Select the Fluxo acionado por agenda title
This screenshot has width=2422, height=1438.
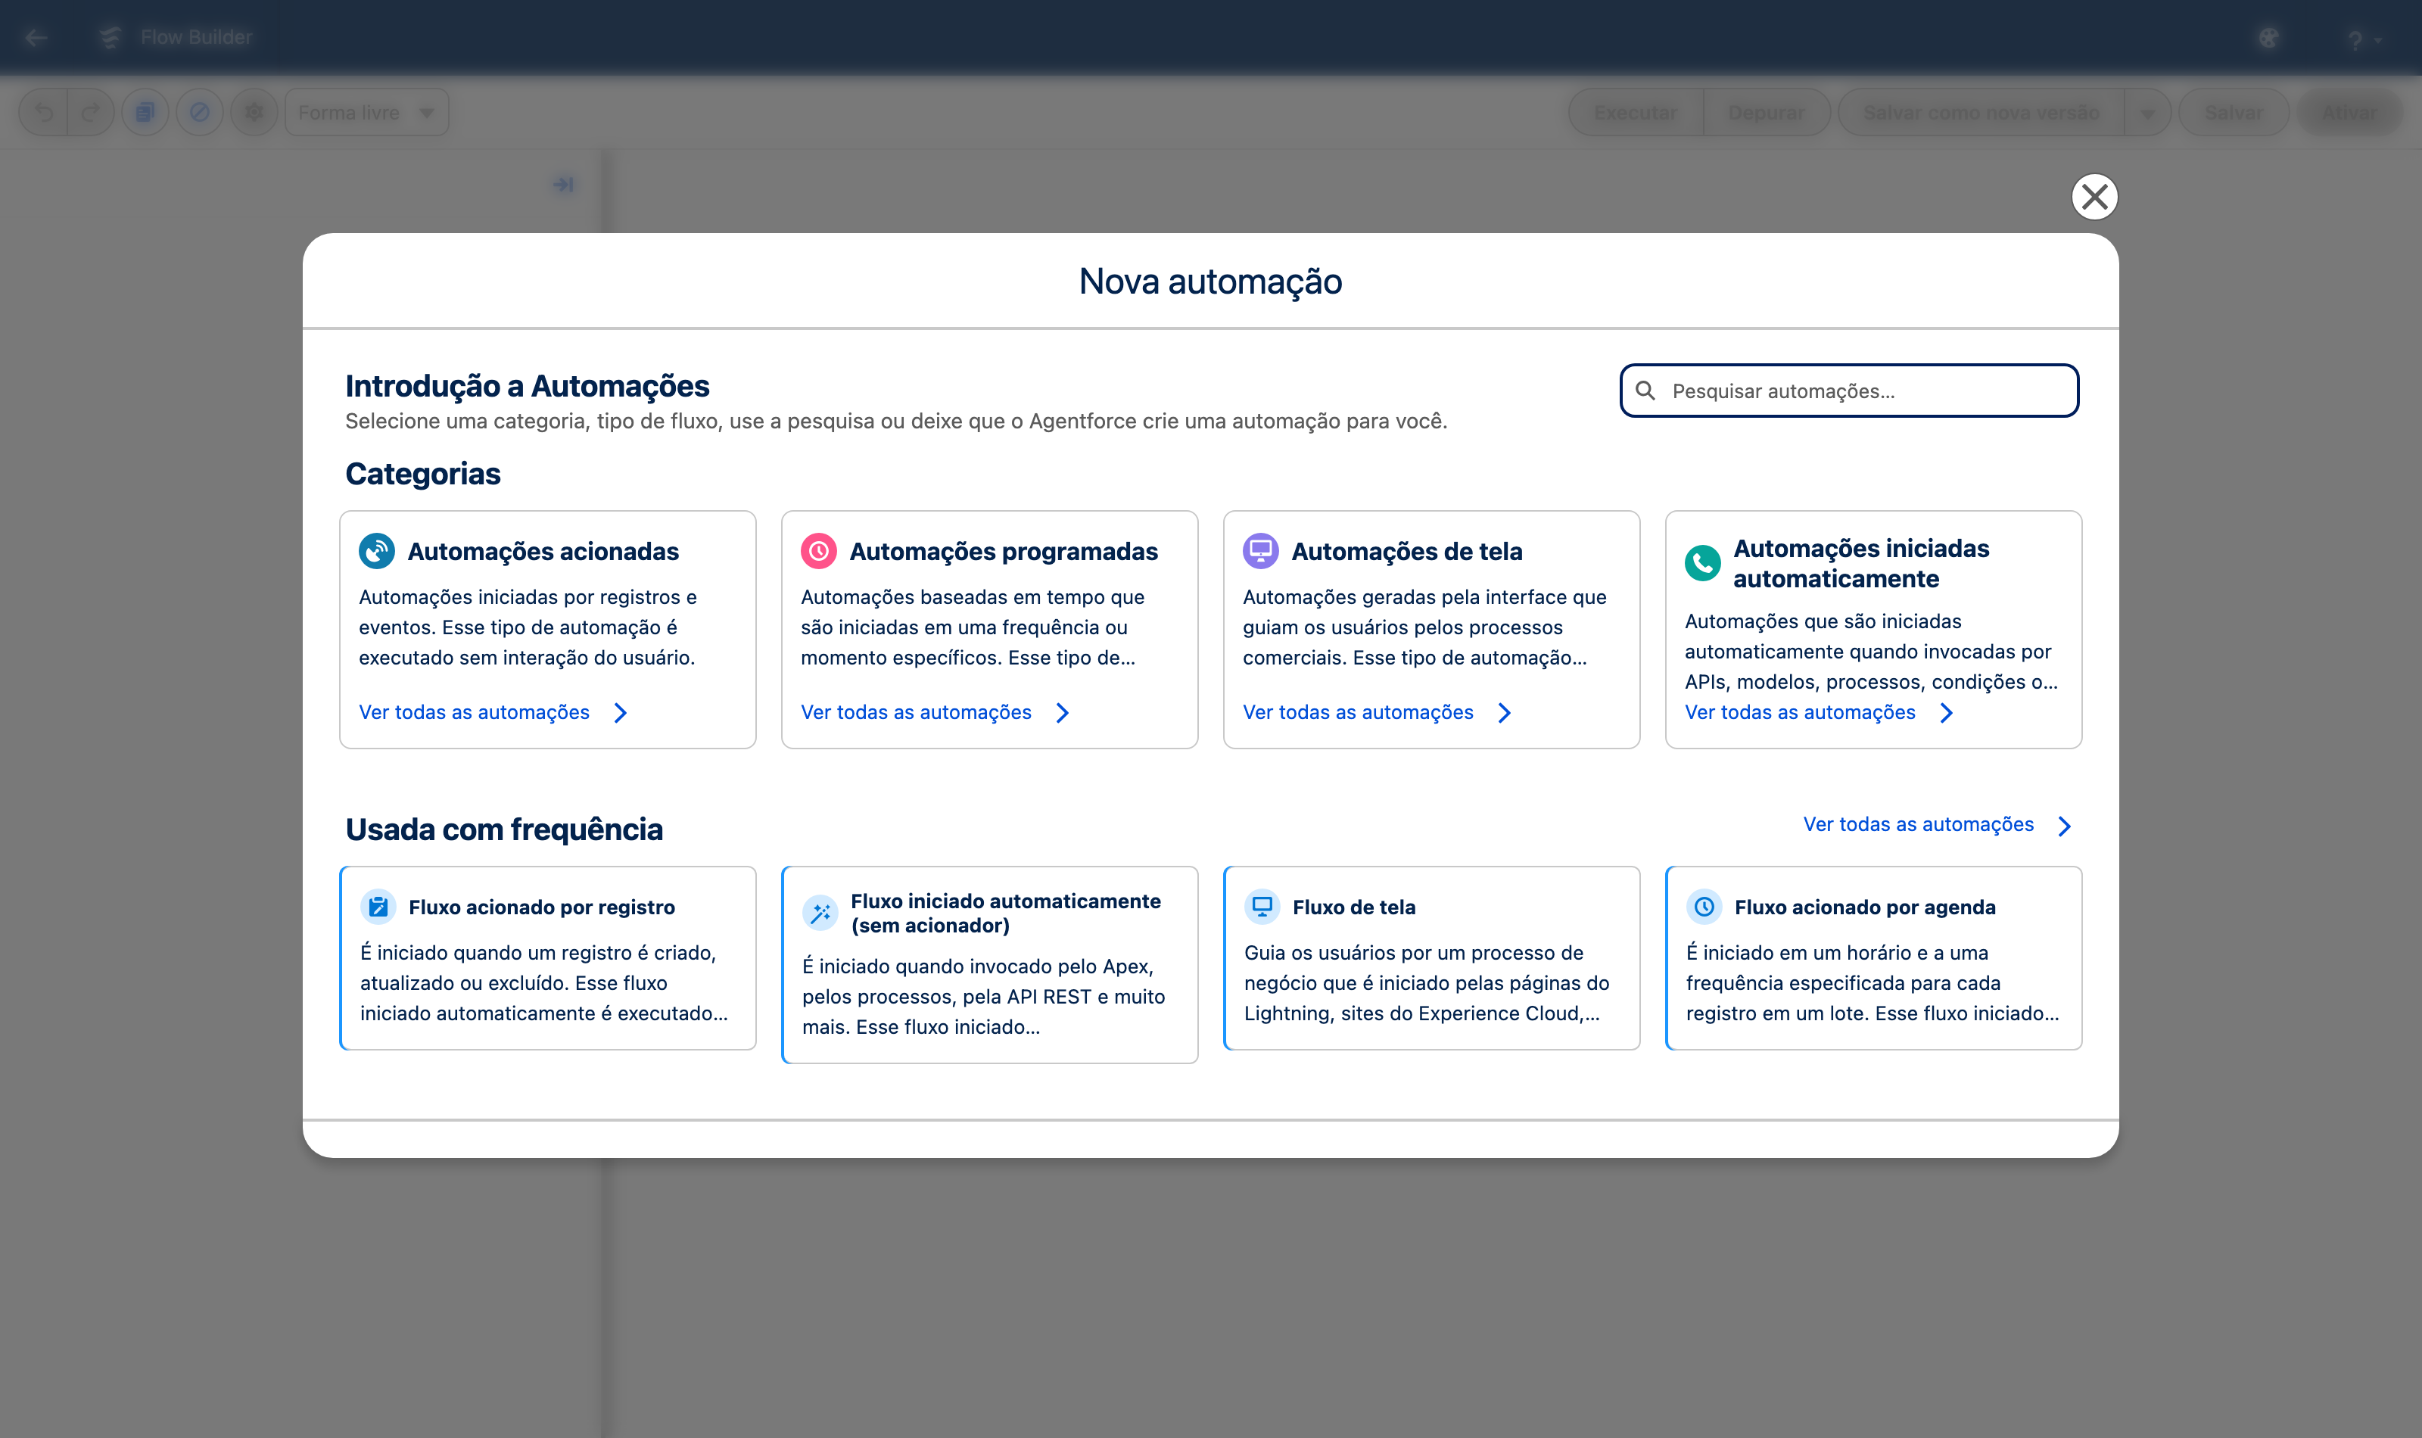pos(1864,907)
